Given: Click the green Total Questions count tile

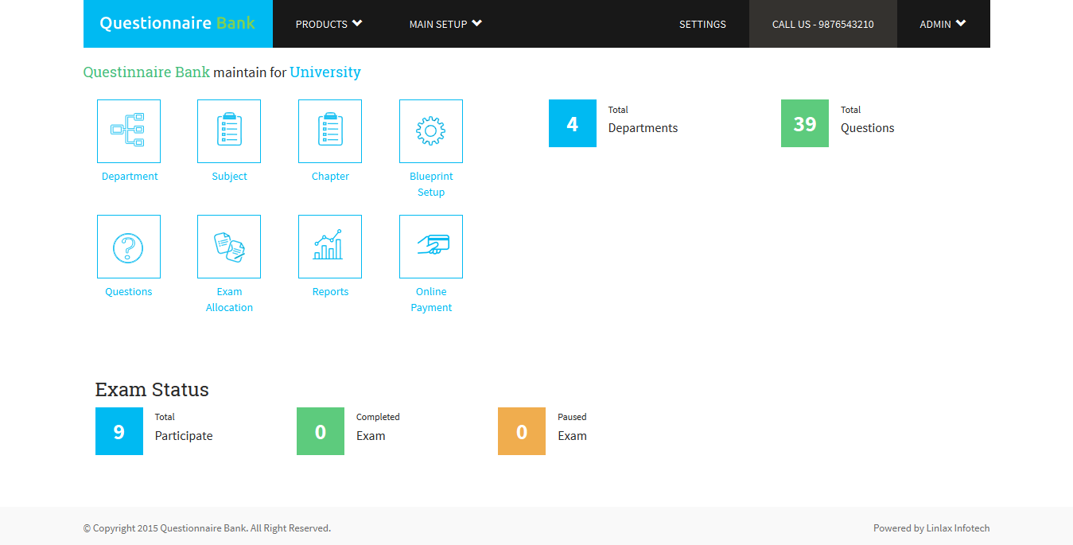Looking at the screenshot, I should click(805, 123).
